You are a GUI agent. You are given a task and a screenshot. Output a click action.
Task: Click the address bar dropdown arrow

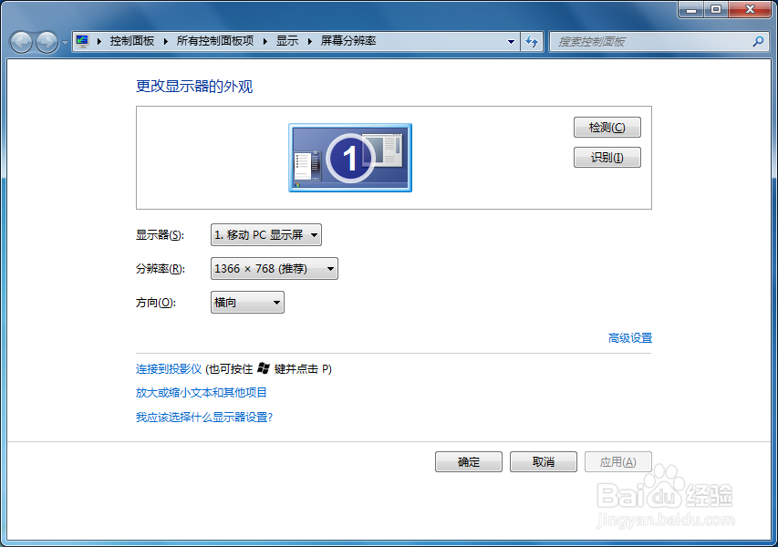(x=511, y=41)
